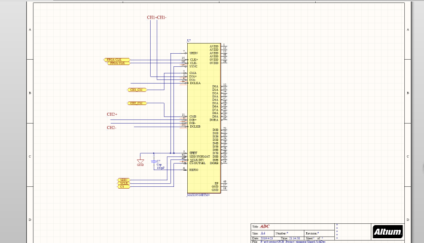Click the CS/OUTSEL pin label

197,163
